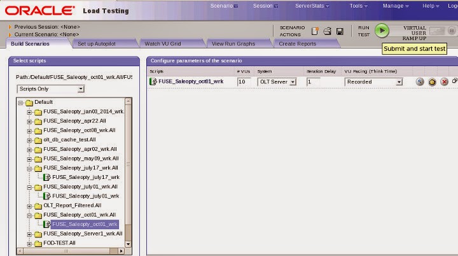The image size is (458, 256).
Task: Click folder icon of FUSE_Saleopty_apr22.All
Action: (38, 121)
